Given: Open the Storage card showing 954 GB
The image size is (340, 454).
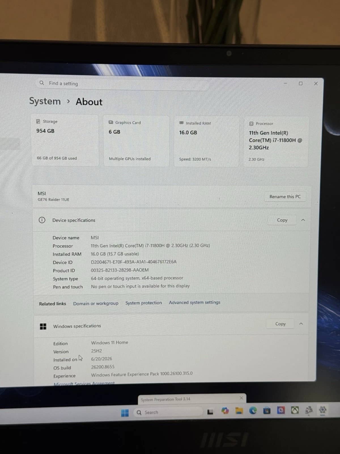Looking at the screenshot, I should [65, 140].
